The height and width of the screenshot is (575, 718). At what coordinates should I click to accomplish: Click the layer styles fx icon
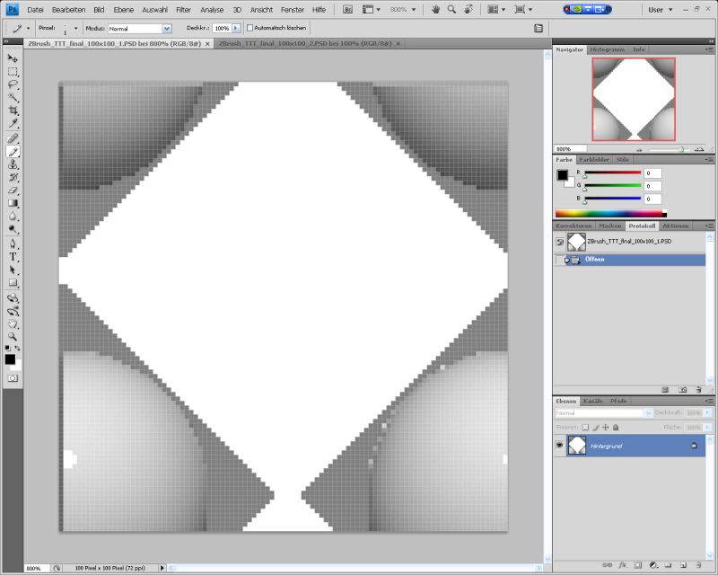[x=621, y=564]
